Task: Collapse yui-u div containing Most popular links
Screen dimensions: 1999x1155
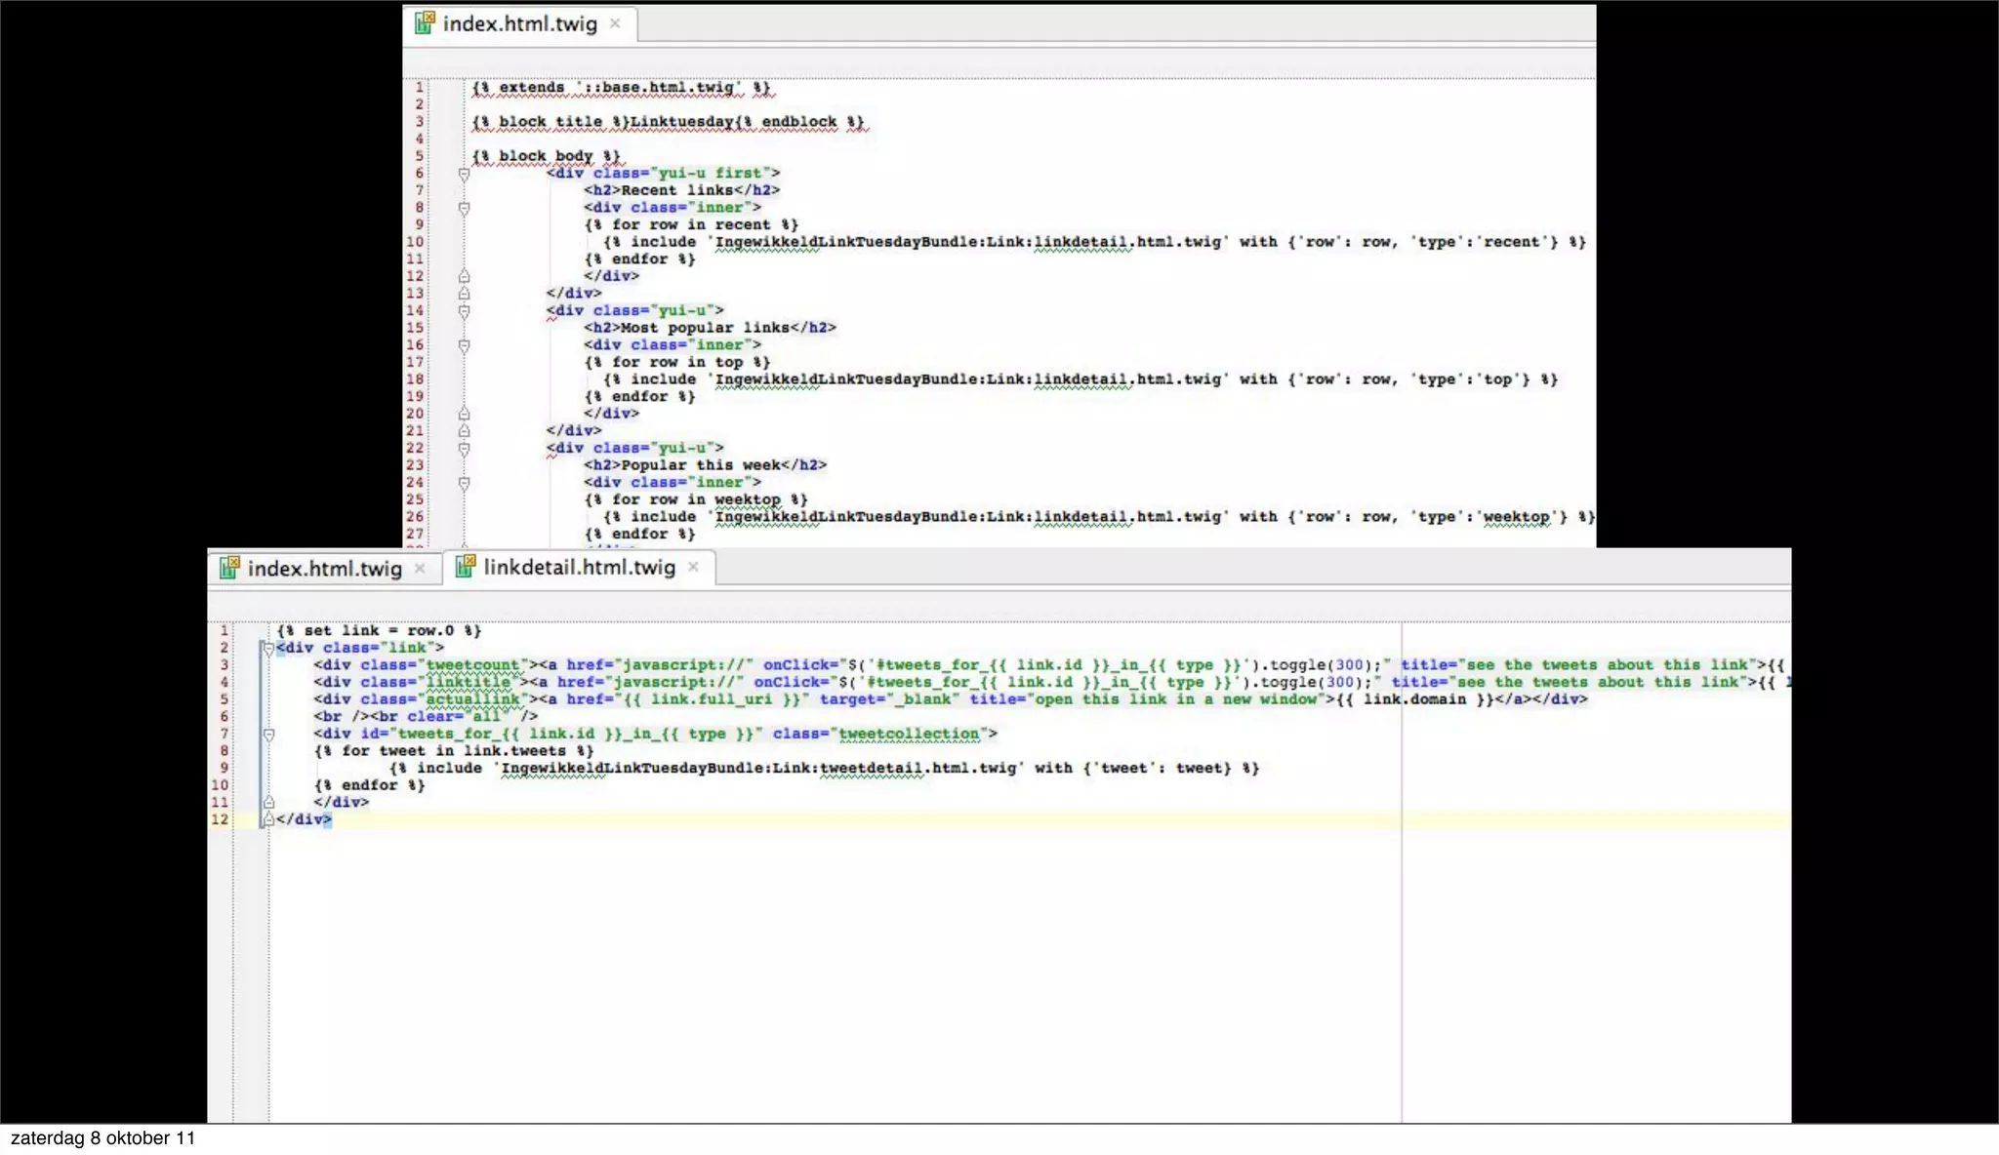Action: click(x=465, y=311)
